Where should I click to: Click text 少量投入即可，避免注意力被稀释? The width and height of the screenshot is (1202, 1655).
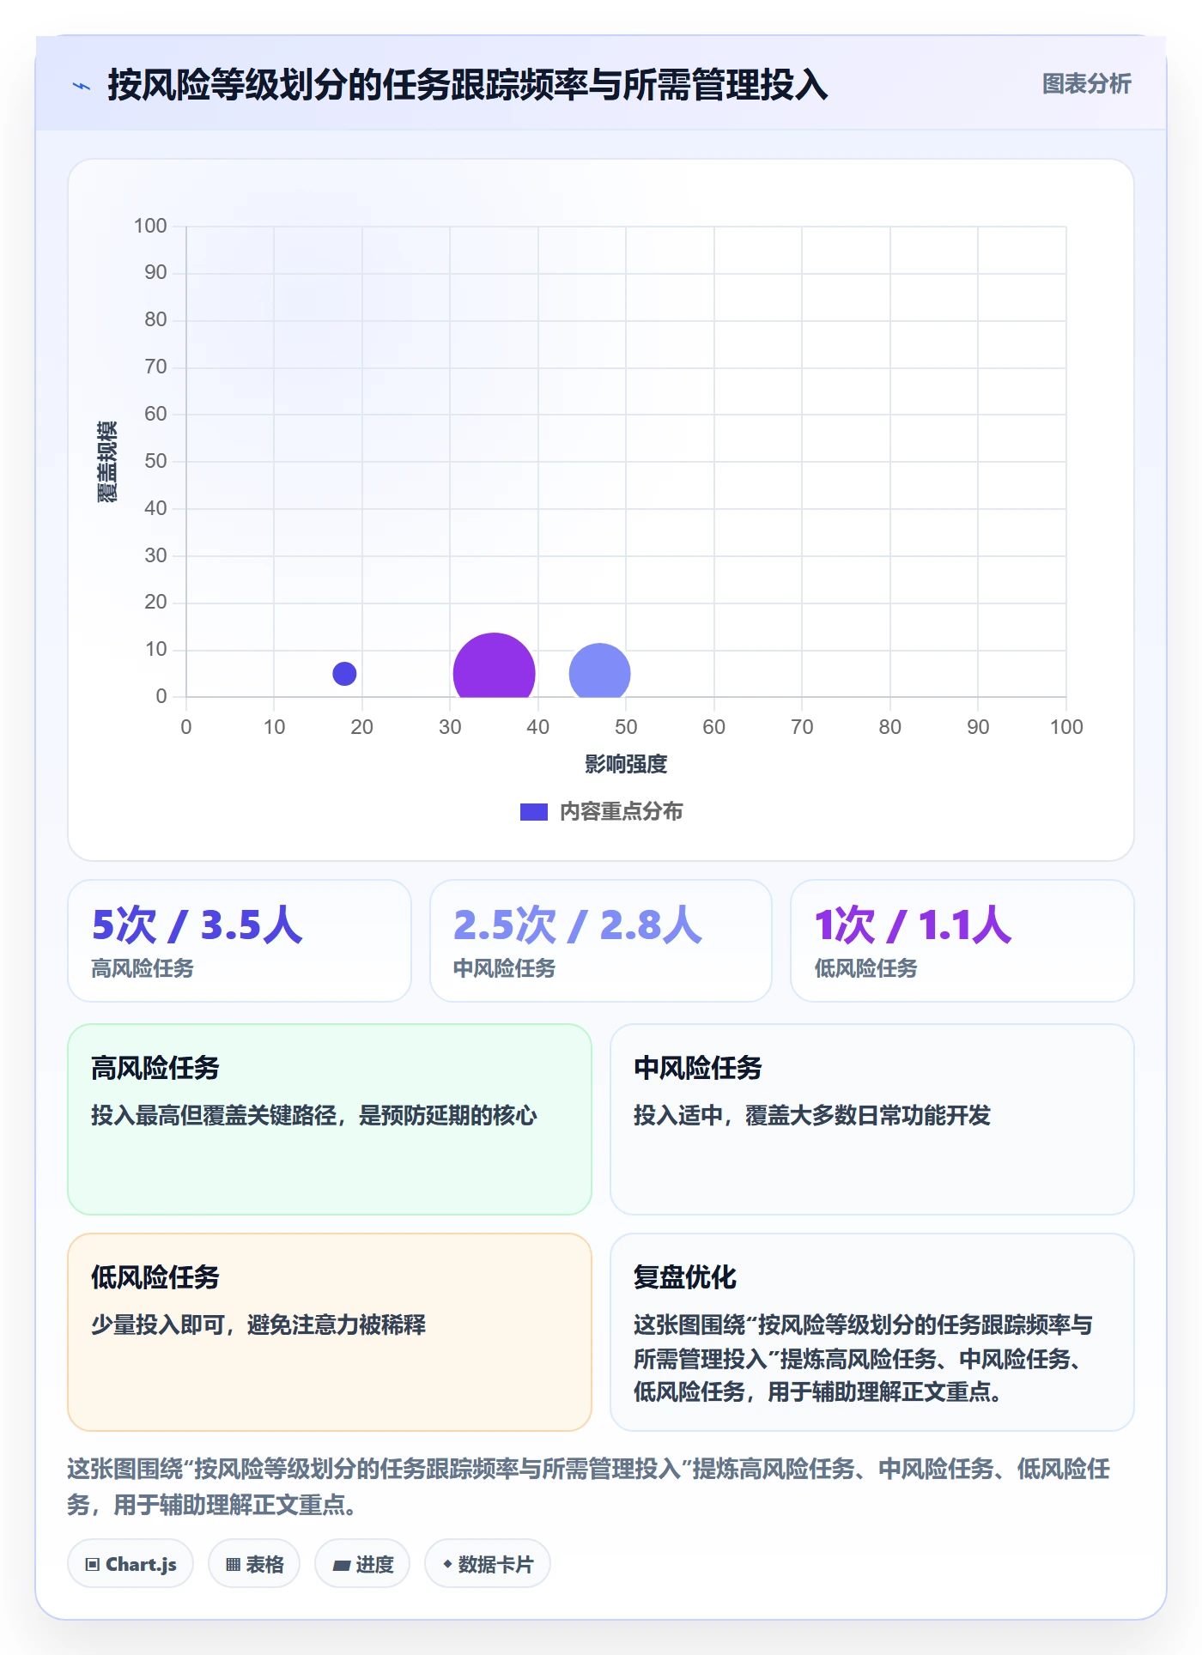(x=258, y=1325)
